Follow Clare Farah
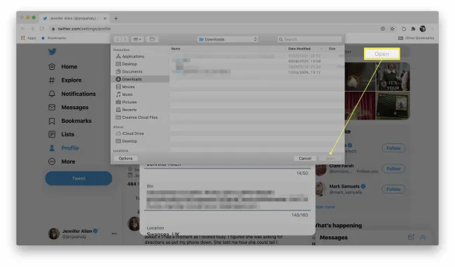 tap(393, 168)
